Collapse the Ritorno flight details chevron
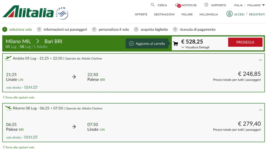 click(x=260, y=110)
